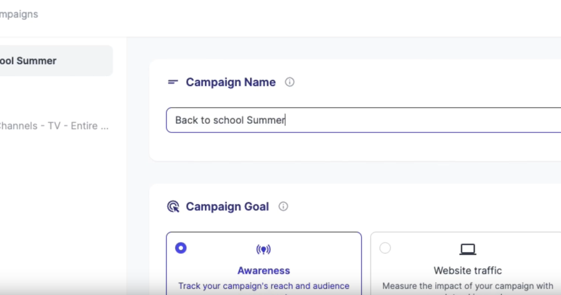561x295 pixels.
Task: Open the Channels - TV - Entire sidebar entry
Action: (x=54, y=126)
